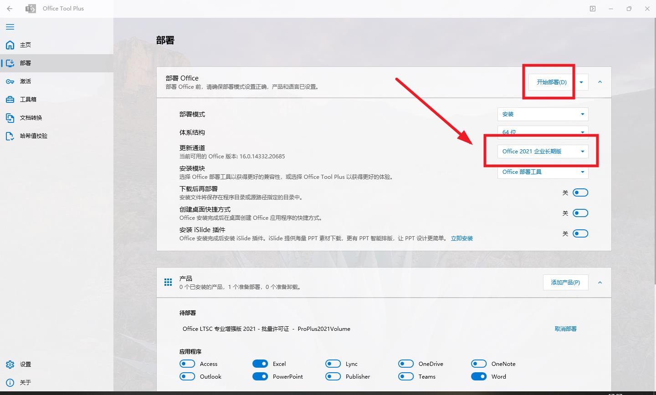The image size is (656, 395).
Task: Collapse the 部署 Office section panel
Action: [600, 82]
